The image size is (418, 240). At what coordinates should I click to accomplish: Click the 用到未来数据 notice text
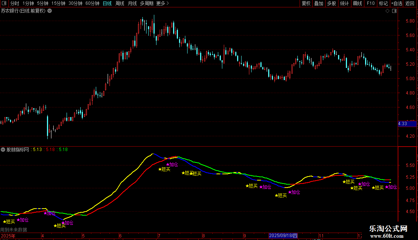[14, 230]
